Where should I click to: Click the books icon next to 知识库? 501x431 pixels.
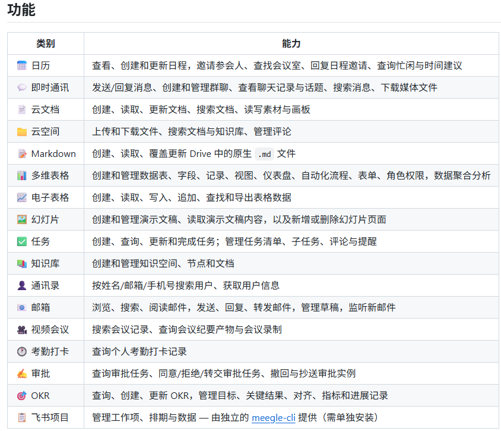[x=22, y=263]
